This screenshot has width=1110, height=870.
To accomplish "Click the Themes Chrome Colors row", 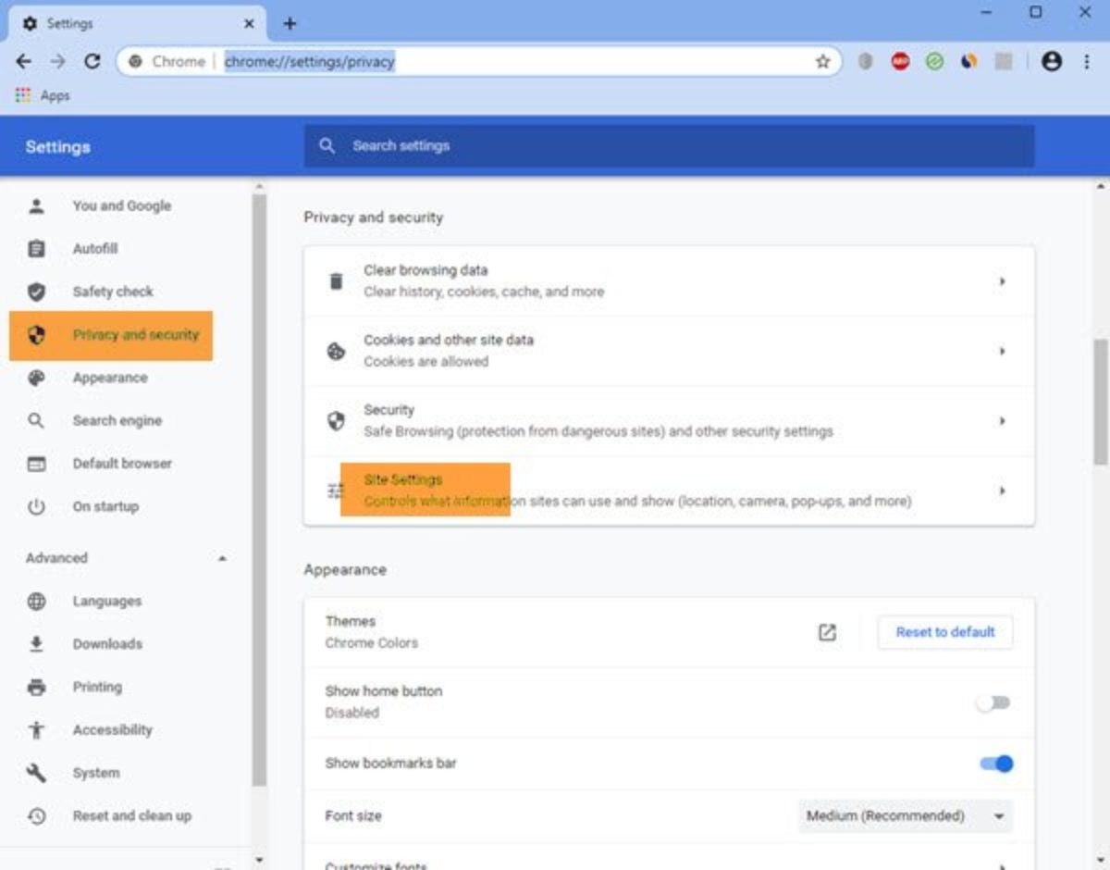I will click(x=669, y=632).
